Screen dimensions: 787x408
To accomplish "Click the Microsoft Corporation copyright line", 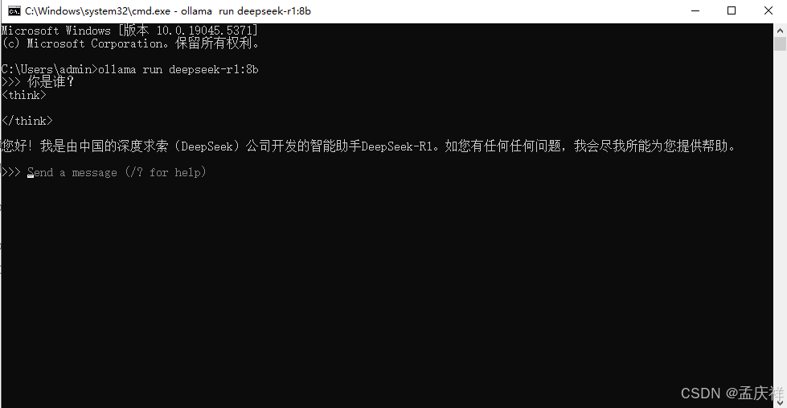I will pyautogui.click(x=130, y=43).
